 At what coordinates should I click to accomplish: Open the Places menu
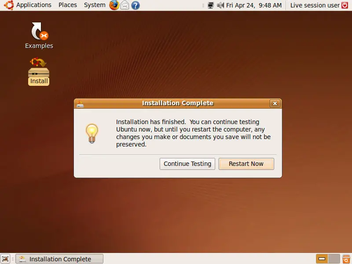(x=68, y=5)
